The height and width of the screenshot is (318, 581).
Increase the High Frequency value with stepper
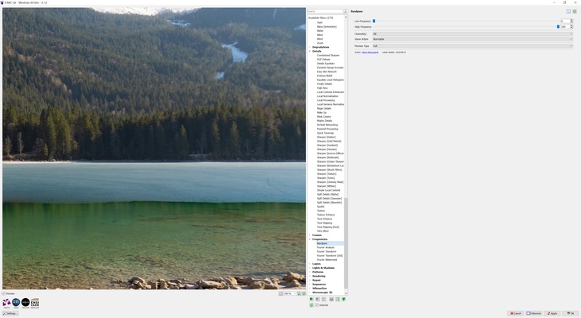(x=571, y=26)
